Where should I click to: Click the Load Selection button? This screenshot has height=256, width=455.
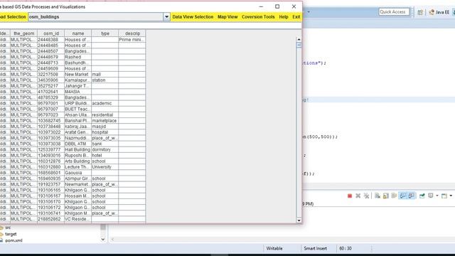coord(13,17)
